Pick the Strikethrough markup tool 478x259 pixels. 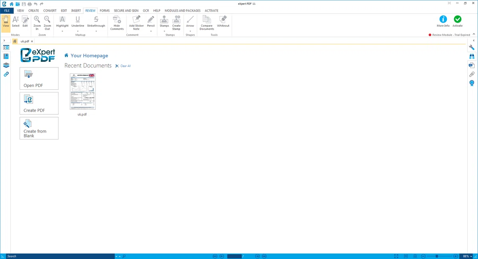point(96,21)
